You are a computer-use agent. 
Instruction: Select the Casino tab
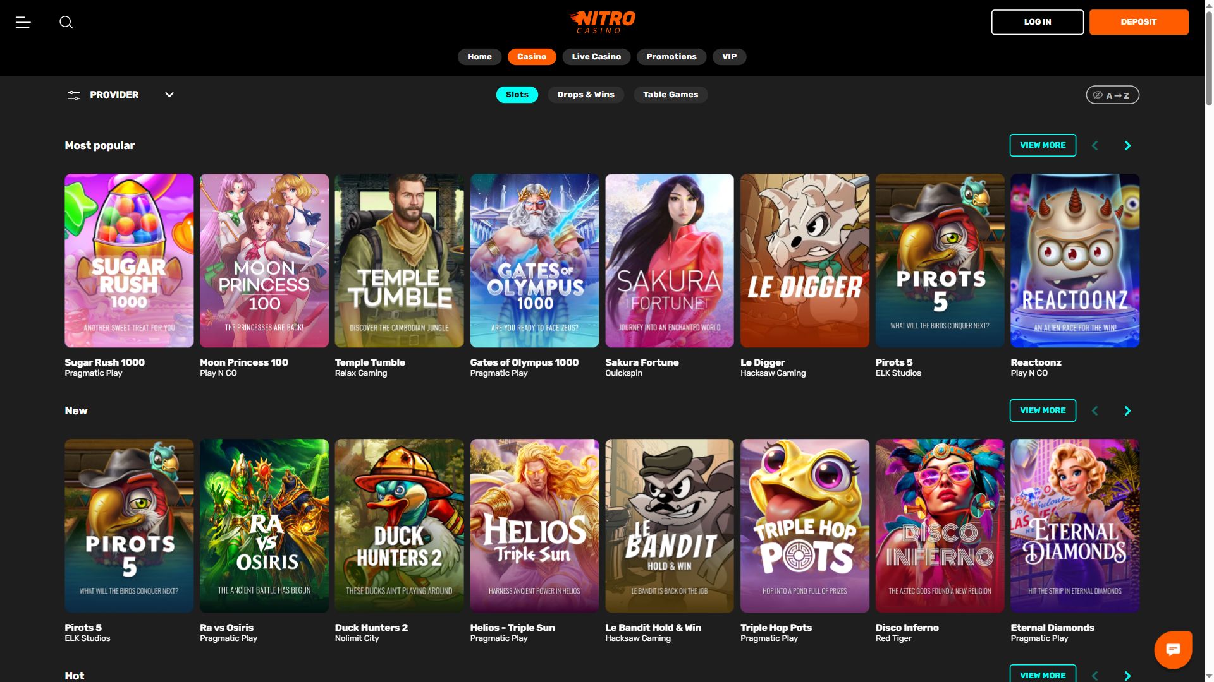click(x=532, y=57)
